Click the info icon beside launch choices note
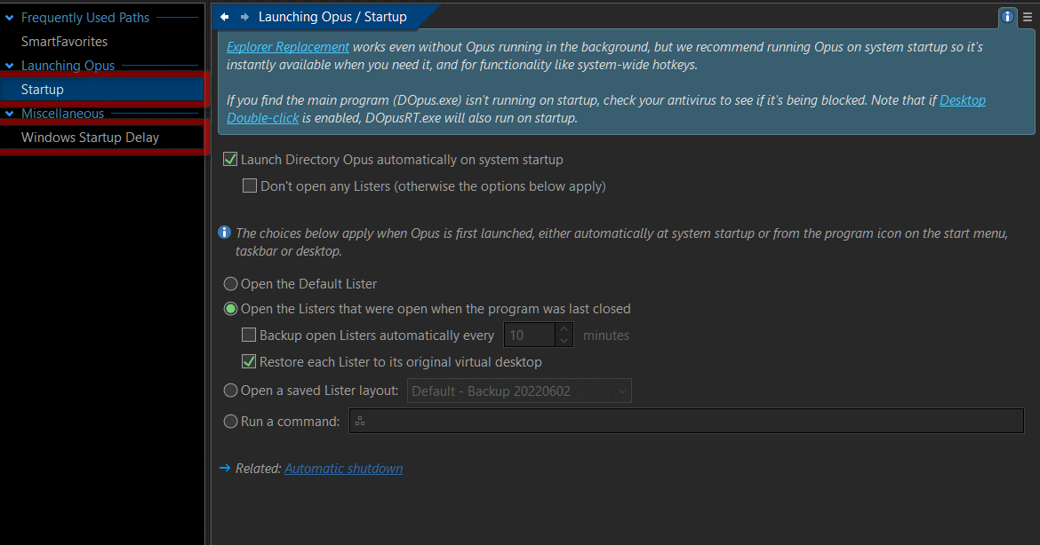Screen dimensions: 1040x545 click(x=225, y=233)
